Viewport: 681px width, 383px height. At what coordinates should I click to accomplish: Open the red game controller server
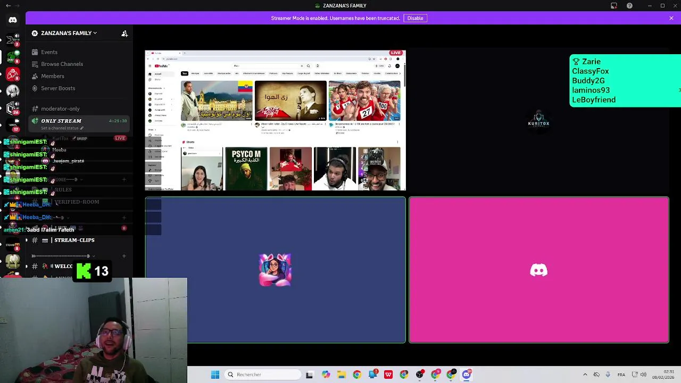coord(13,74)
